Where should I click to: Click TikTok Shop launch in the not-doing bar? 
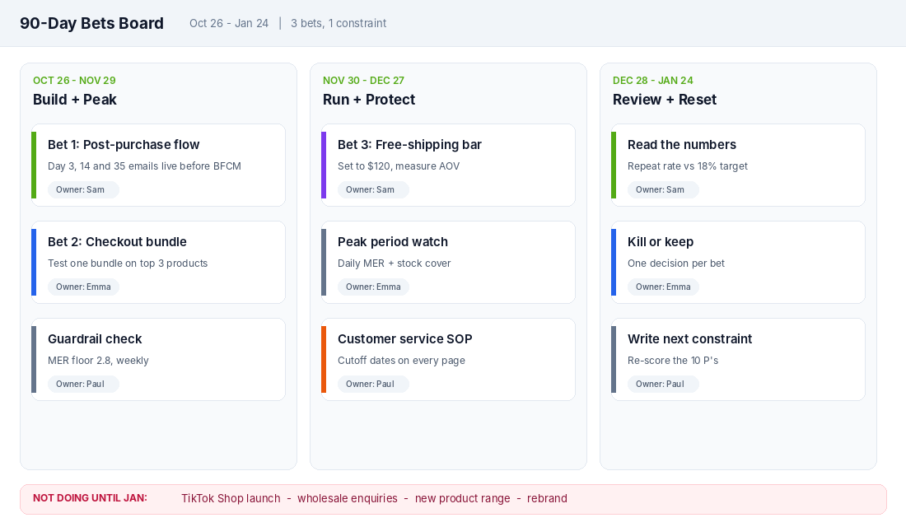point(231,499)
